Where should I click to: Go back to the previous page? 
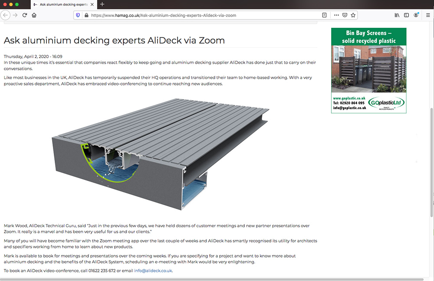(x=5, y=15)
